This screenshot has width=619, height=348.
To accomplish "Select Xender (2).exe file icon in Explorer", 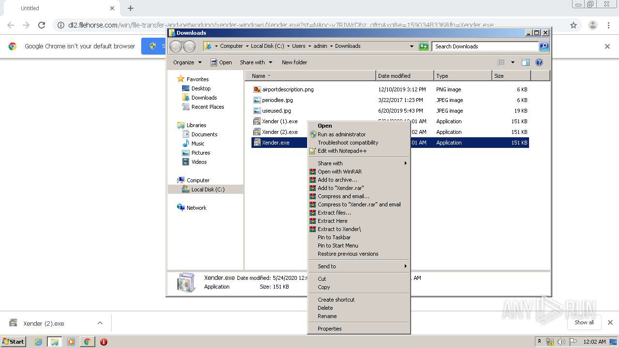I will click(x=257, y=132).
